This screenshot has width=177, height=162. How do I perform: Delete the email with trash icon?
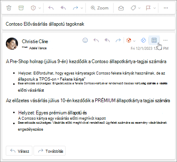tap(9, 8)
